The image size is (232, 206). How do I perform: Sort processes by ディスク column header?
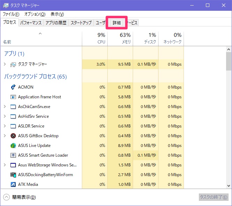click(146, 39)
